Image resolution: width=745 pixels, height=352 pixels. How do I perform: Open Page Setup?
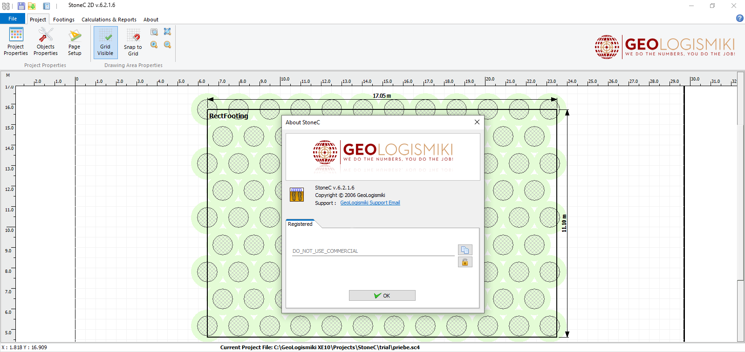[x=75, y=42]
